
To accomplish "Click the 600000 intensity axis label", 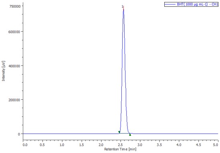I will [14, 32].
